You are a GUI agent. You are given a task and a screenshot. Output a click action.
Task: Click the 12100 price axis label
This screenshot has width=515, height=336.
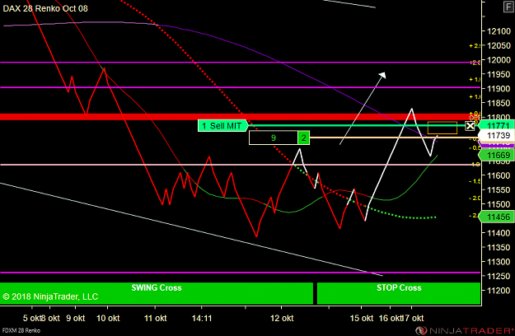click(499, 31)
